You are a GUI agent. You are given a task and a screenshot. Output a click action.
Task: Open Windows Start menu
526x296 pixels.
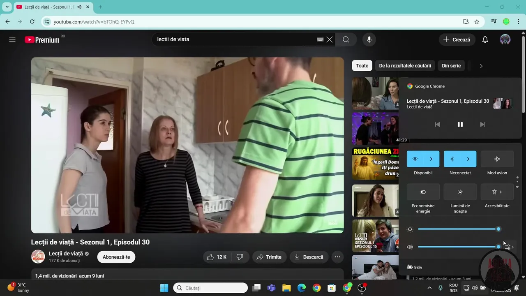pyautogui.click(x=164, y=288)
